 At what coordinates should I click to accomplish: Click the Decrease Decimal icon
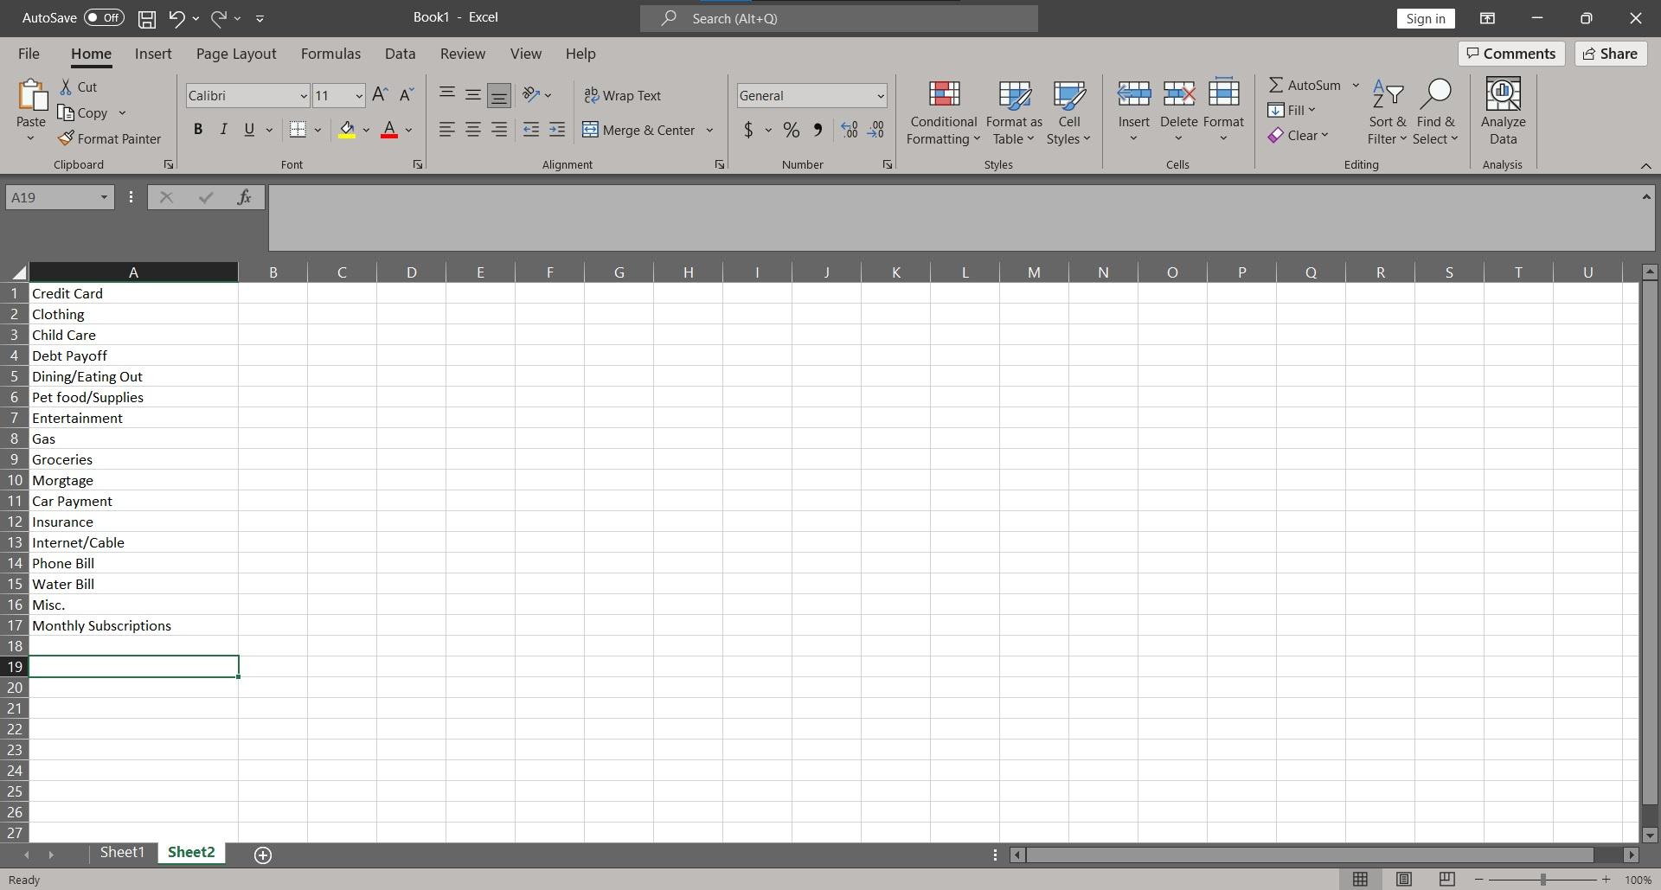click(x=875, y=130)
